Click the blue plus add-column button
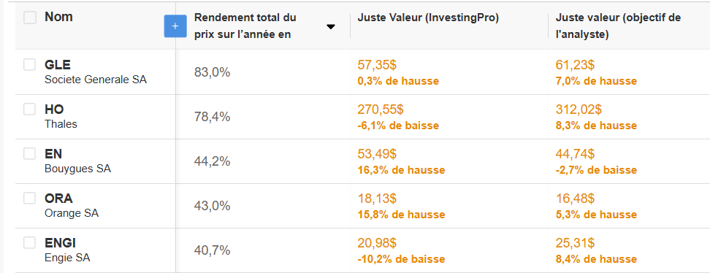710x273 pixels. [175, 26]
